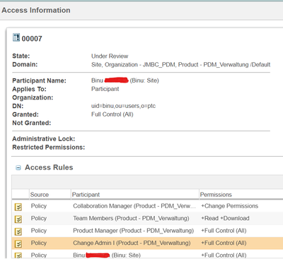
Task: Click 'Policy' source in Team Members row
Action: tap(39, 218)
